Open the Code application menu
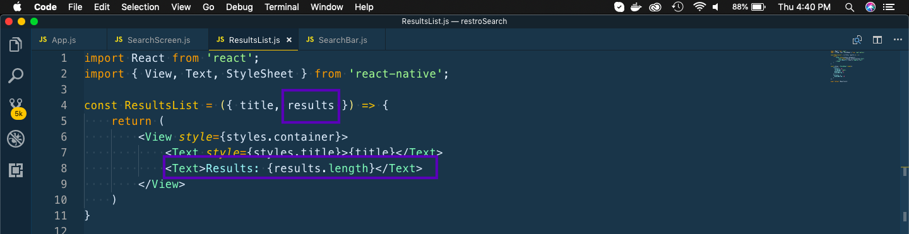 coord(45,7)
